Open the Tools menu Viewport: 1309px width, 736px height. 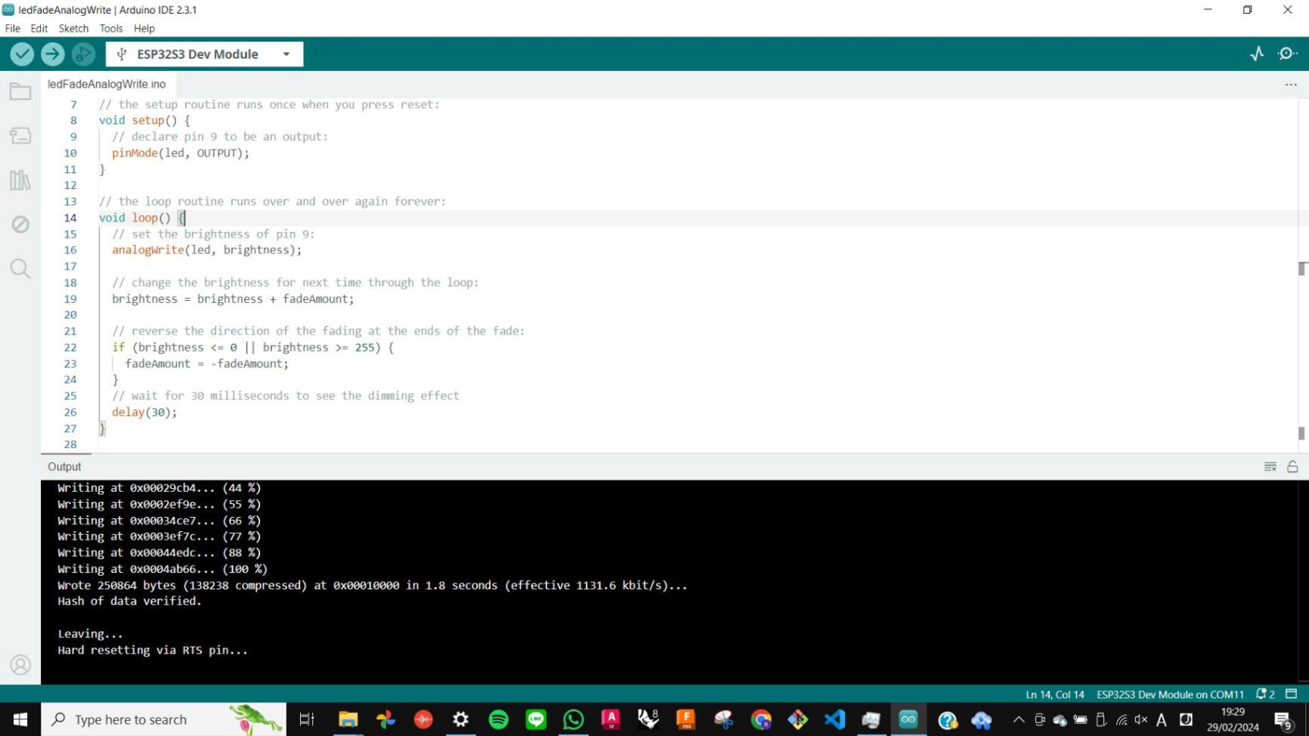click(111, 28)
